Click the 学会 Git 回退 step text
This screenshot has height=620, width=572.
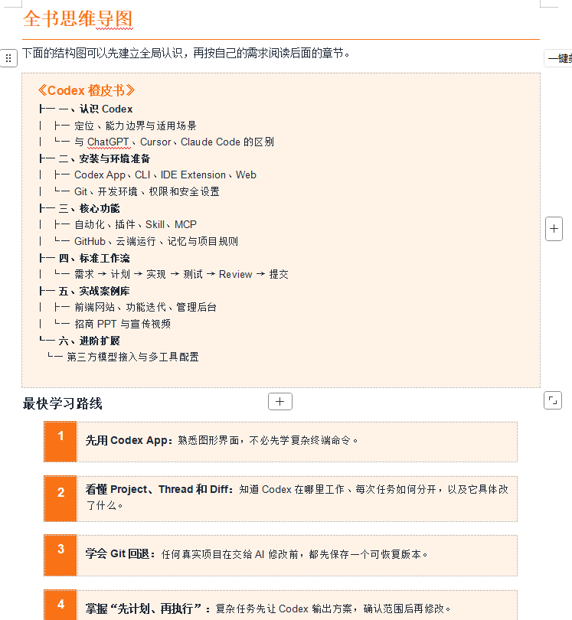[x=257, y=554]
